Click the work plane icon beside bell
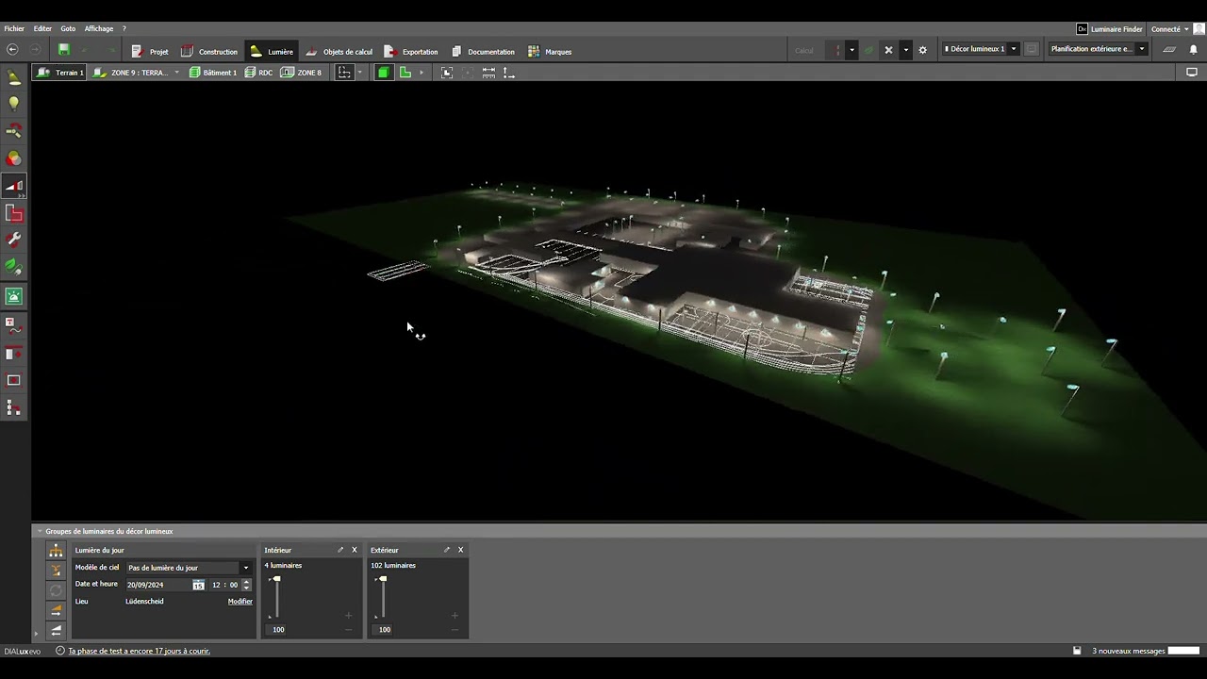The height and width of the screenshot is (679, 1207). click(1169, 50)
